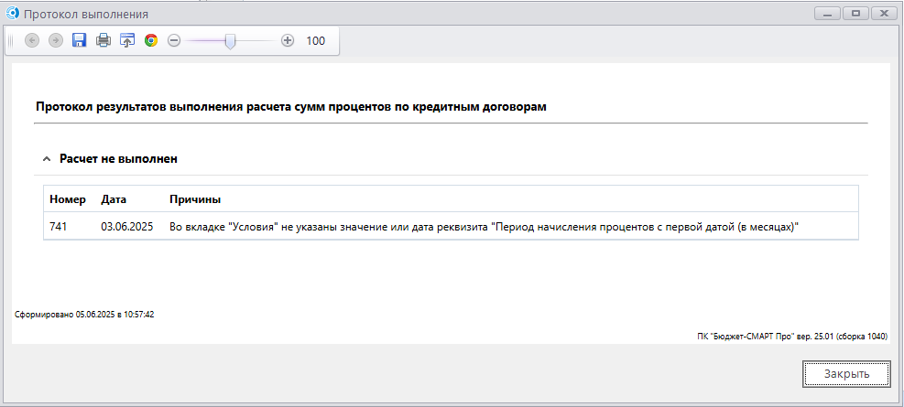Click the "Дата" column header
904x407 pixels.
(114, 199)
